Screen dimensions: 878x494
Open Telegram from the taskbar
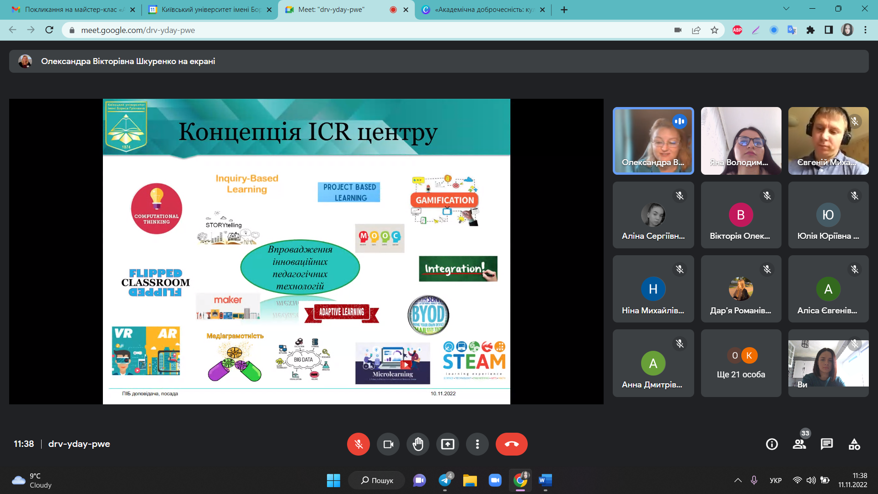[x=444, y=480]
